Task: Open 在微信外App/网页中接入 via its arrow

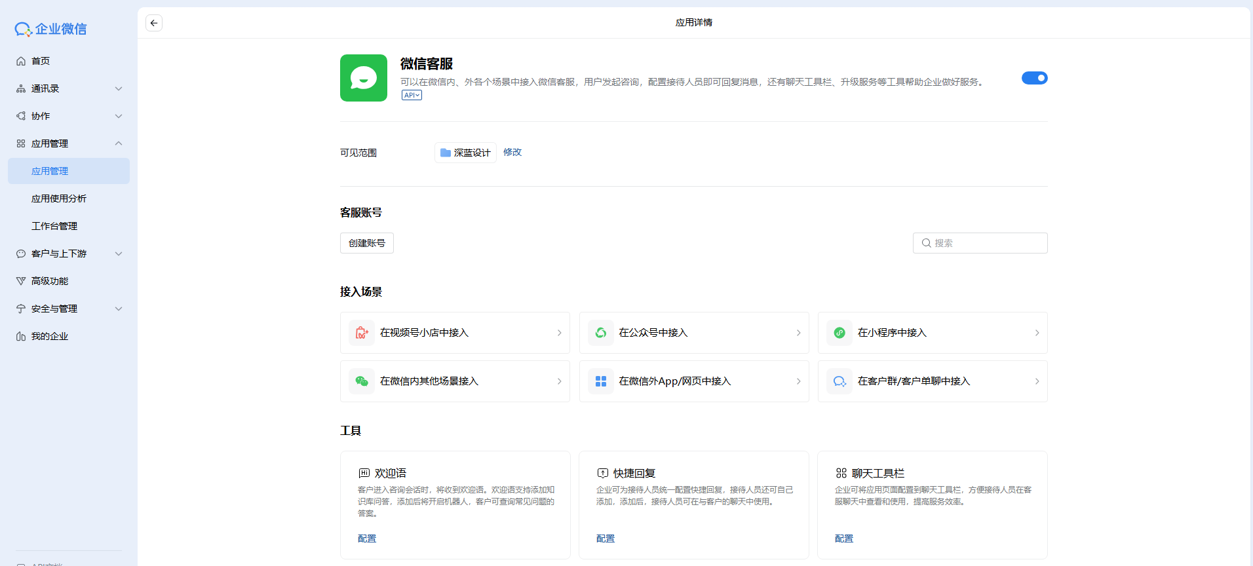Action: coord(798,381)
